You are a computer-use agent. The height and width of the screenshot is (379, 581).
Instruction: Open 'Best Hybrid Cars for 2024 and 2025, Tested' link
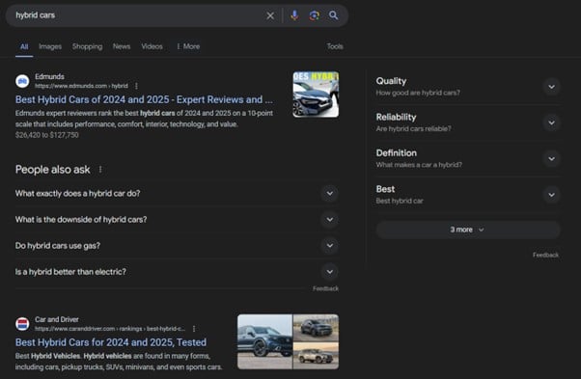(x=111, y=342)
